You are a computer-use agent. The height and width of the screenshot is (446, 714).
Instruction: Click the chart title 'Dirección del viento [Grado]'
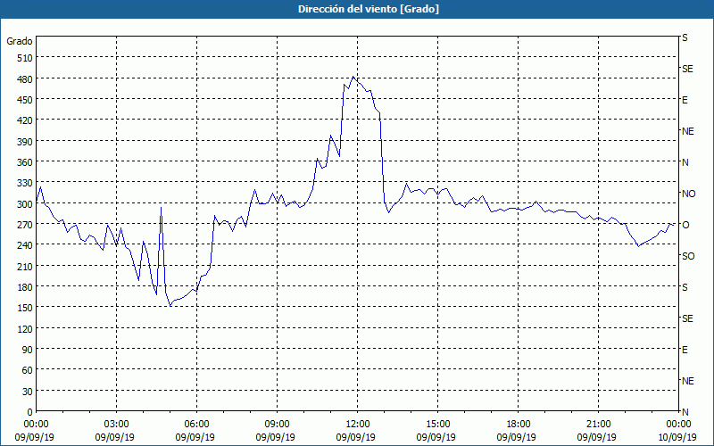(369, 9)
